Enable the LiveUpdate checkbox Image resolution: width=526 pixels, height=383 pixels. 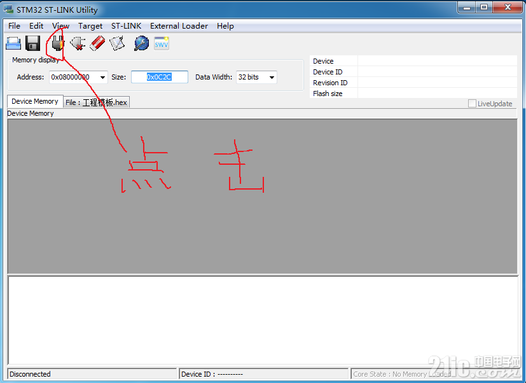pos(472,104)
